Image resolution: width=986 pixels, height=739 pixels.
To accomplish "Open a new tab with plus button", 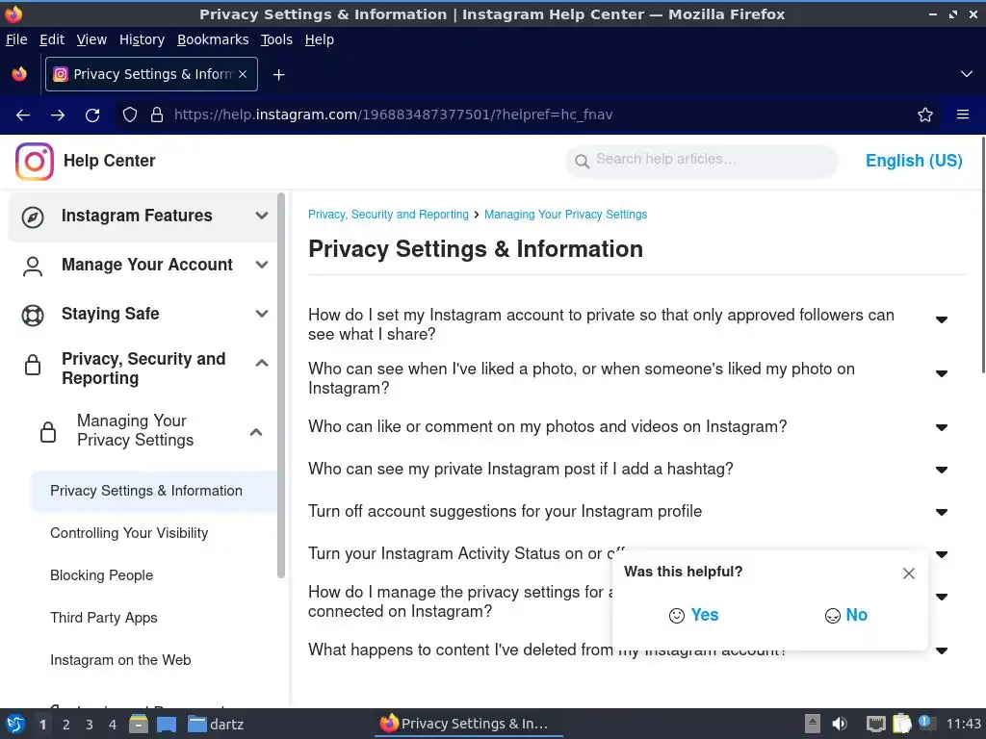I will pyautogui.click(x=278, y=75).
